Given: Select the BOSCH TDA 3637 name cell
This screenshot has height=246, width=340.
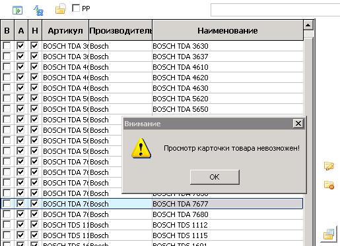Looking at the screenshot, I should coord(228,57).
